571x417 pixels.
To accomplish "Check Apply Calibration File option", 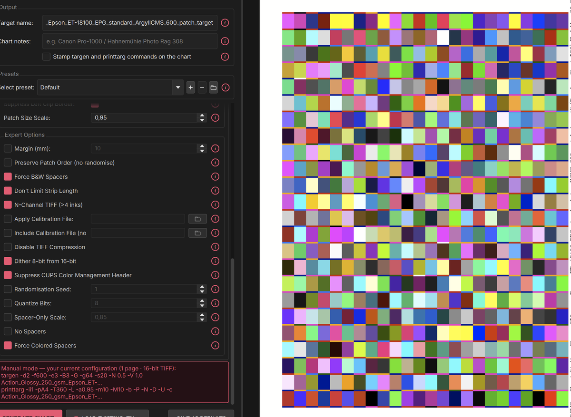I will 8,219.
